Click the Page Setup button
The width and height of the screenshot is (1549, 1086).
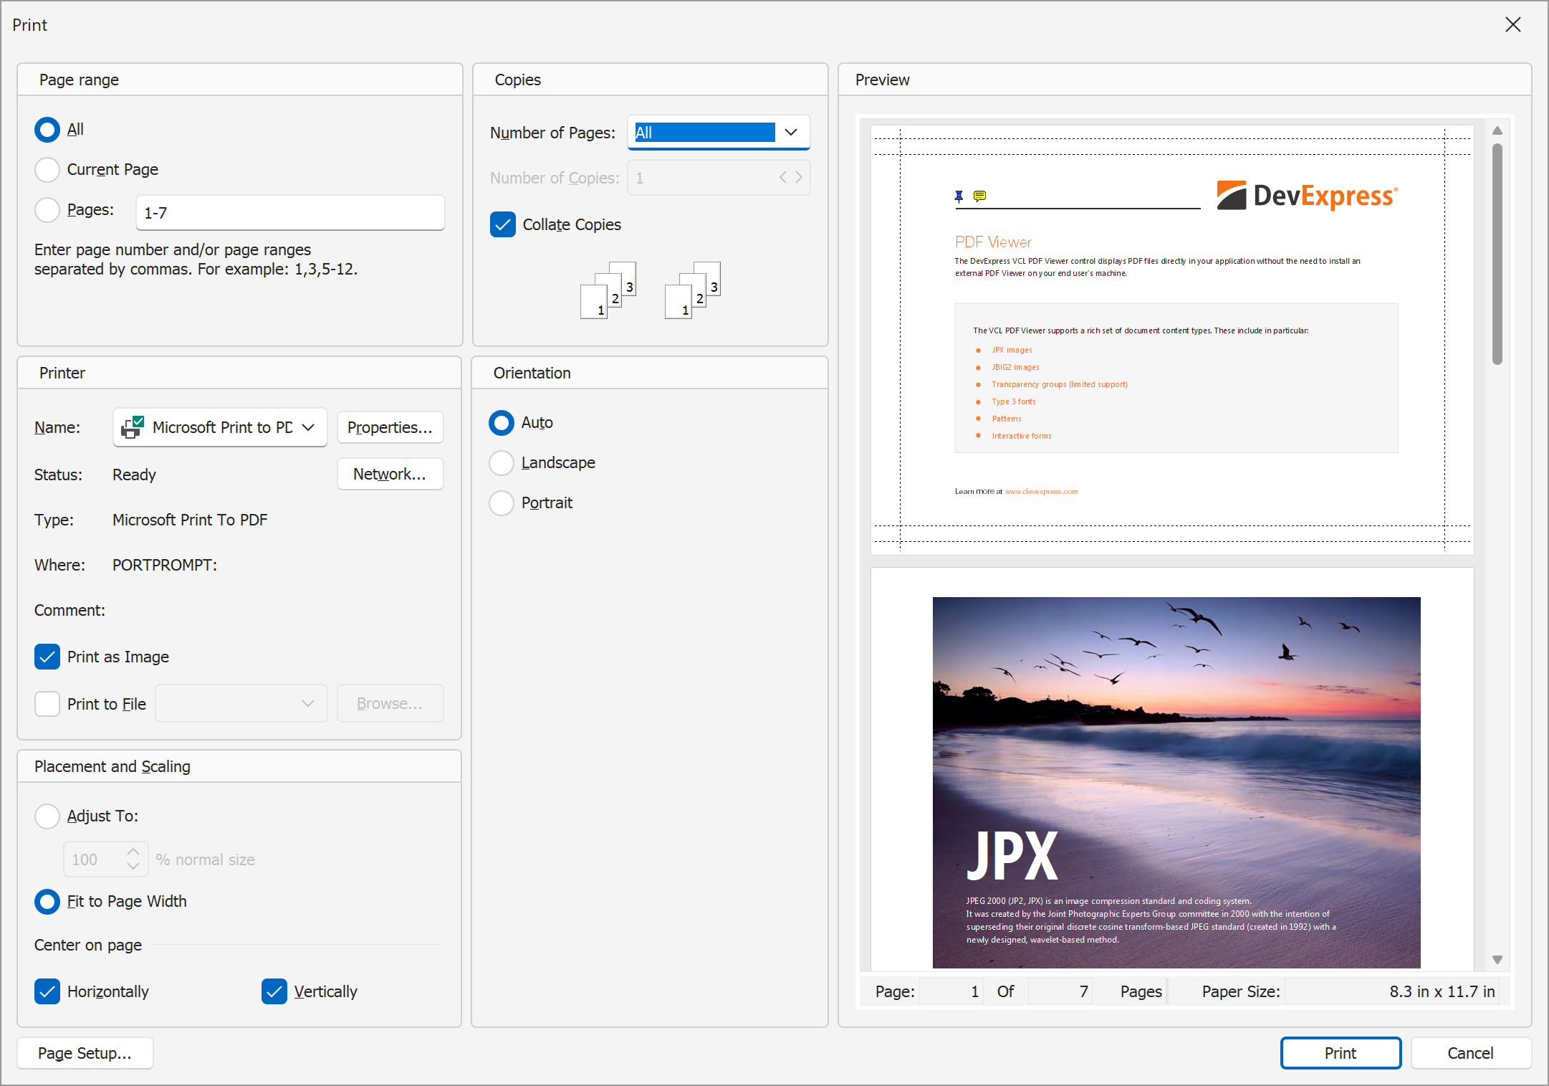click(x=85, y=1053)
